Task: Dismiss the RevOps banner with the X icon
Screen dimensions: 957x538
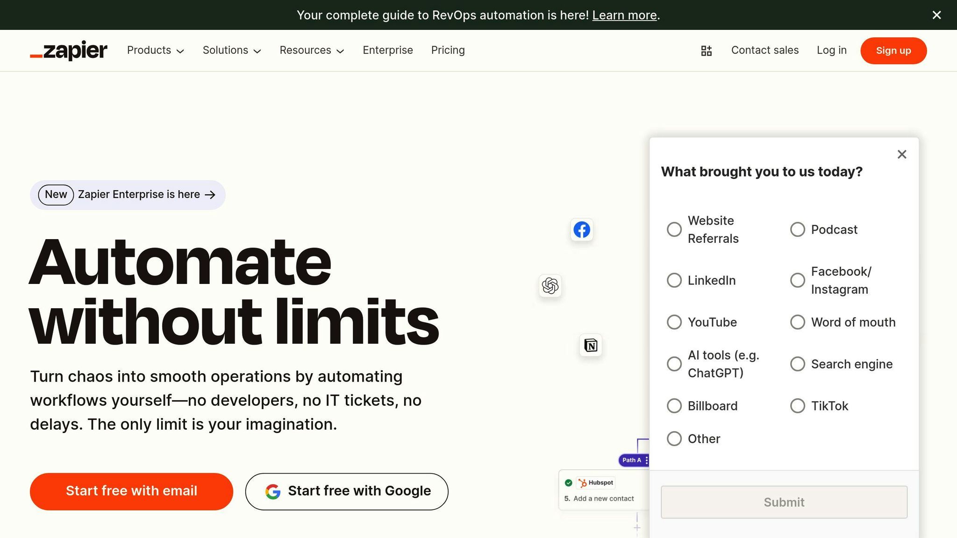Action: 936,15
